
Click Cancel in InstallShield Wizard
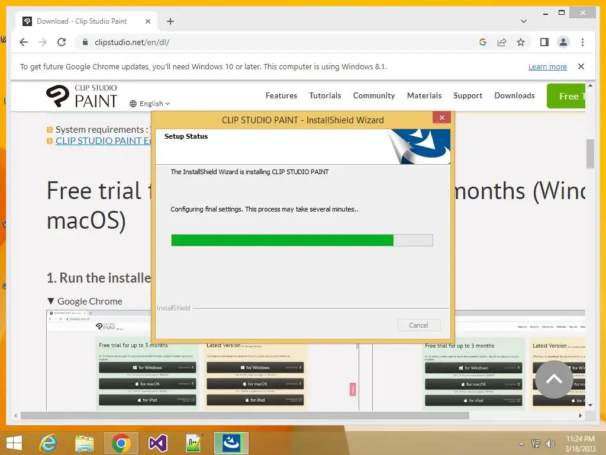418,325
